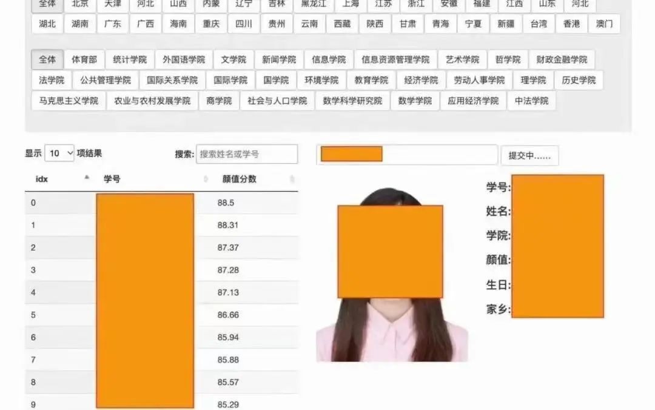Select 湖北 province filter
The image size is (655, 410).
(x=47, y=24)
